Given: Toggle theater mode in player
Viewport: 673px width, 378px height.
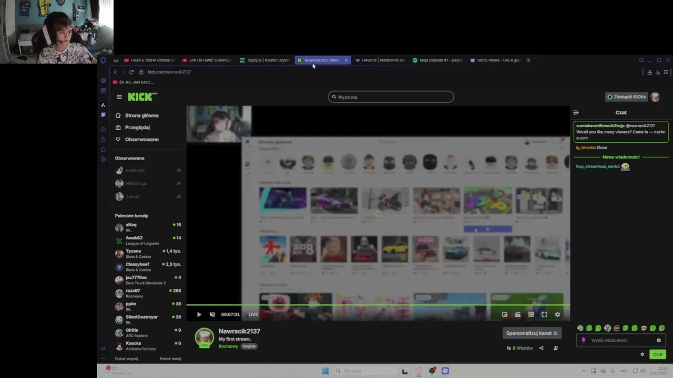Looking at the screenshot, I should (x=531, y=314).
